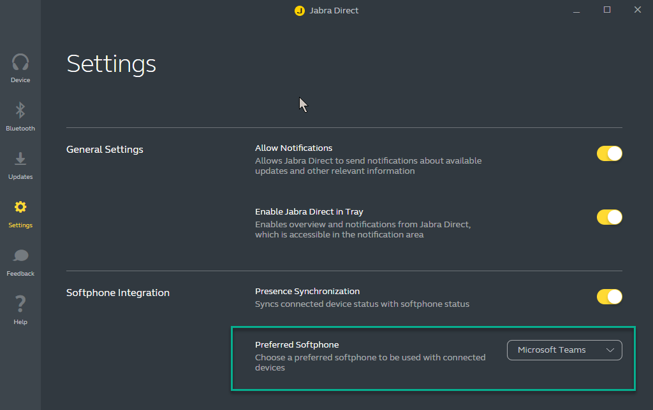
Task: Click the Preferred Softphone setting label
Action: point(297,344)
